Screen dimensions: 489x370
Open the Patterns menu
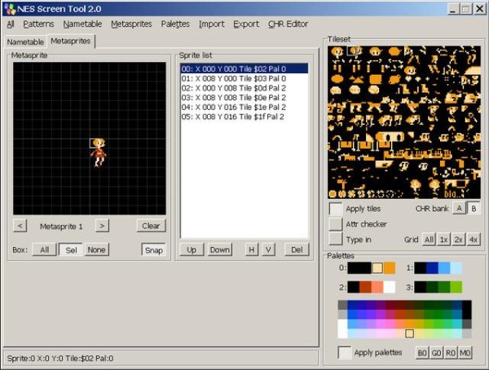38,24
